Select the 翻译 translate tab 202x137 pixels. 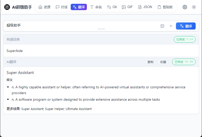click(x=79, y=7)
